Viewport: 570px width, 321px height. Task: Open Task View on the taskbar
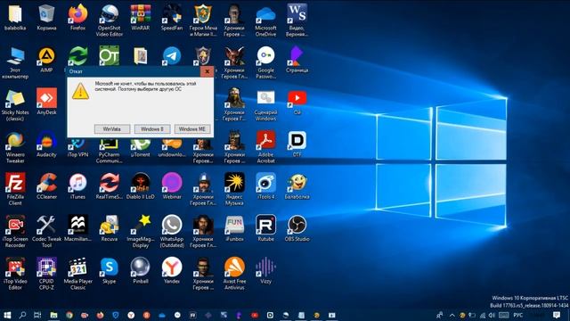pyautogui.click(x=37, y=315)
